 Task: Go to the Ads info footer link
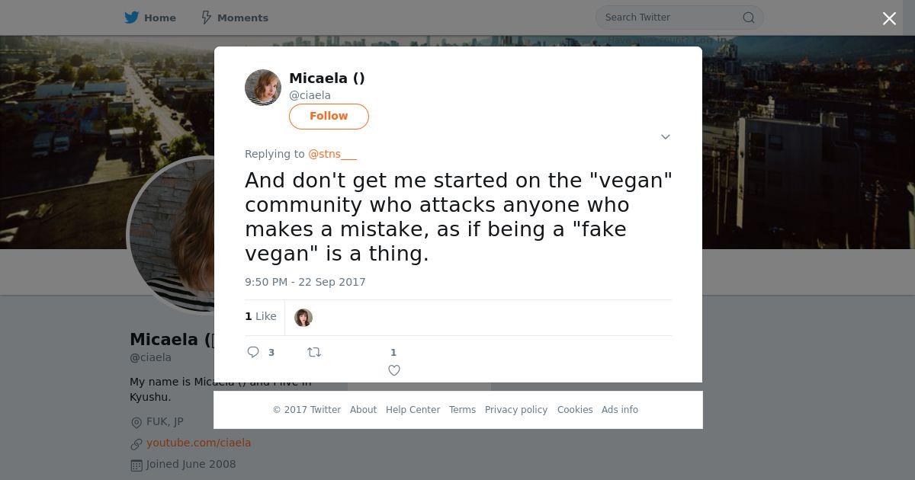click(619, 410)
